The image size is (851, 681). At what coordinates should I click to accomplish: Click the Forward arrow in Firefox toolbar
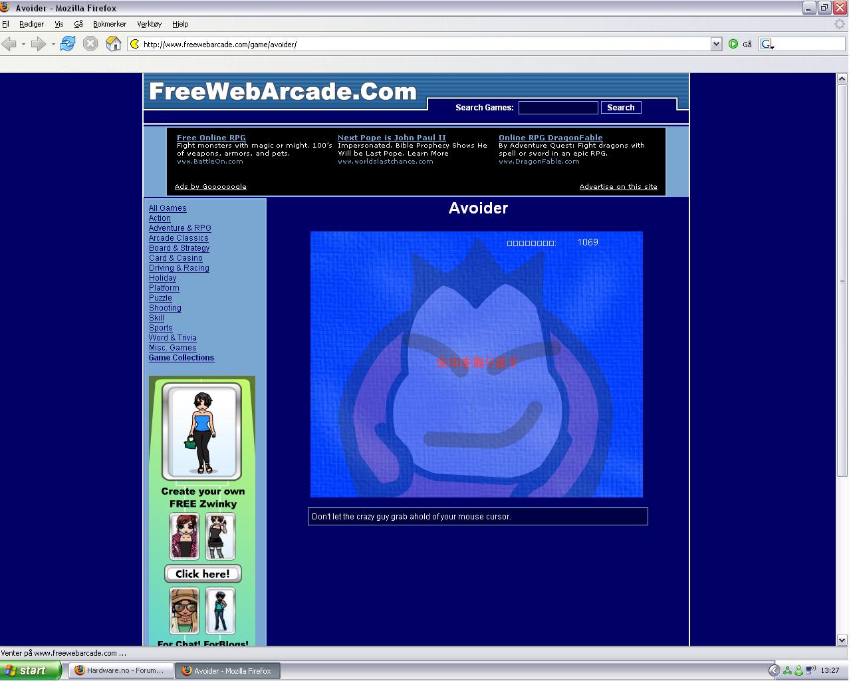39,44
